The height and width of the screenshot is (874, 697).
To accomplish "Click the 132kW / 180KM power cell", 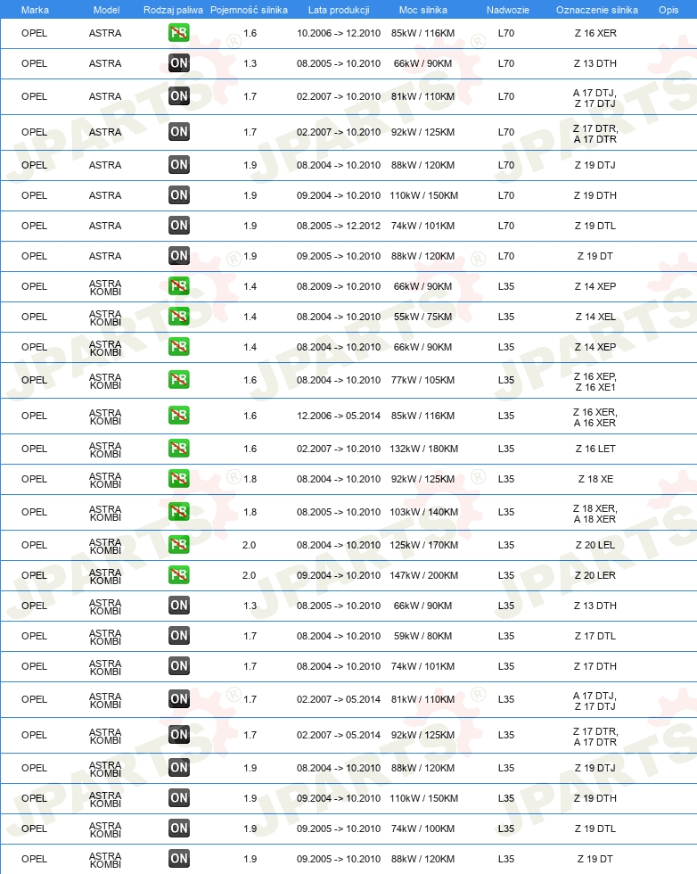I will pyautogui.click(x=424, y=449).
